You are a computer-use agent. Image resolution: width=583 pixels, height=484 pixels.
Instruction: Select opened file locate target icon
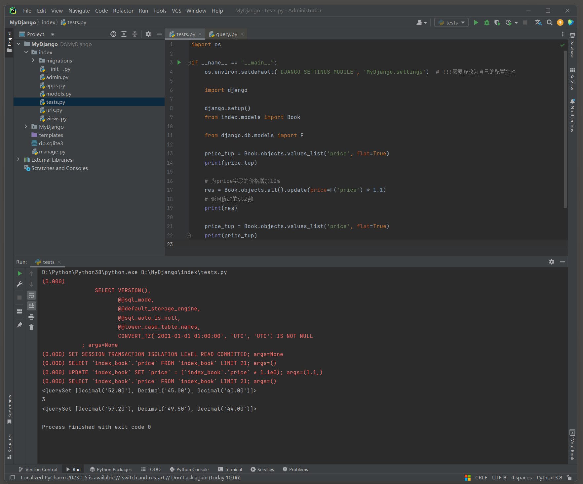(113, 34)
